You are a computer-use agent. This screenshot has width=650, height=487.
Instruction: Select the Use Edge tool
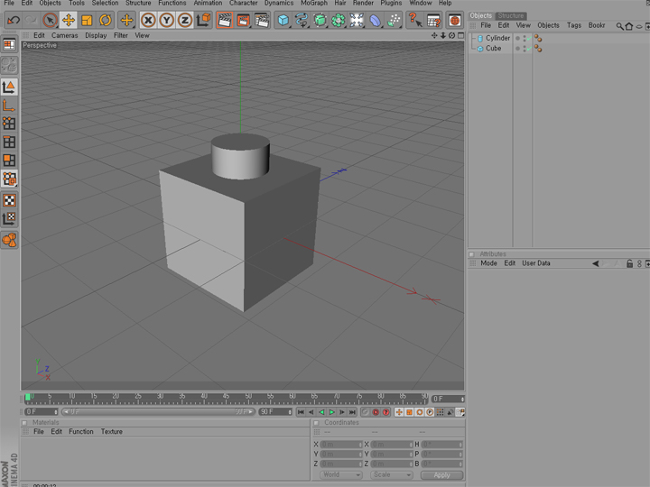(x=9, y=142)
